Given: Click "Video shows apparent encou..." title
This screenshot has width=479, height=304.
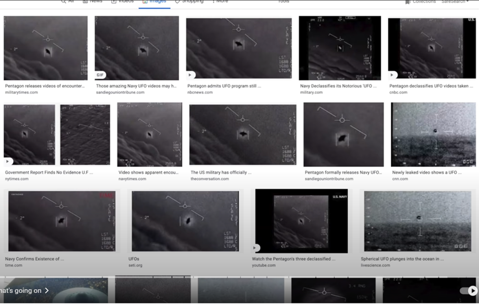Looking at the screenshot, I should click(149, 173).
